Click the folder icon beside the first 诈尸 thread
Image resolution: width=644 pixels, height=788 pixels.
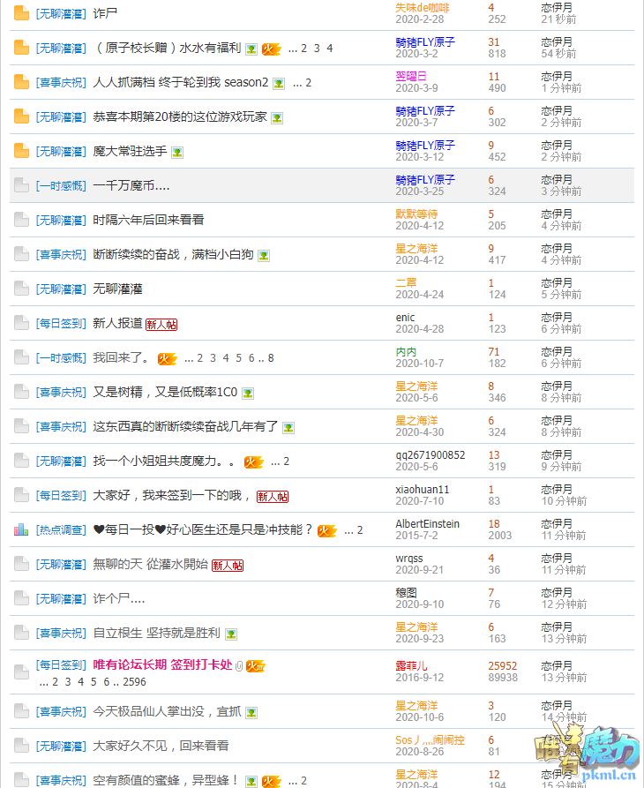click(22, 13)
